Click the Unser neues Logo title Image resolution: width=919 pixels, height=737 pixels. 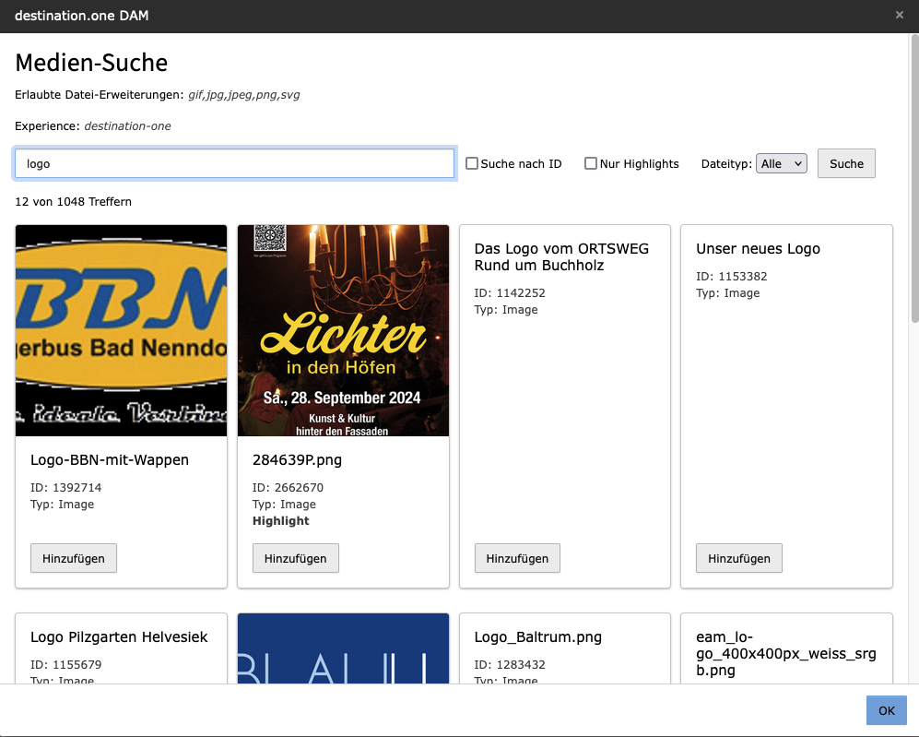(x=758, y=249)
